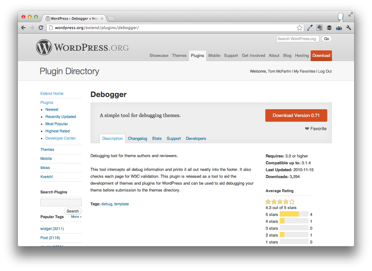Click the 4 stars rating bar
The image size is (372, 271).
(294, 221)
